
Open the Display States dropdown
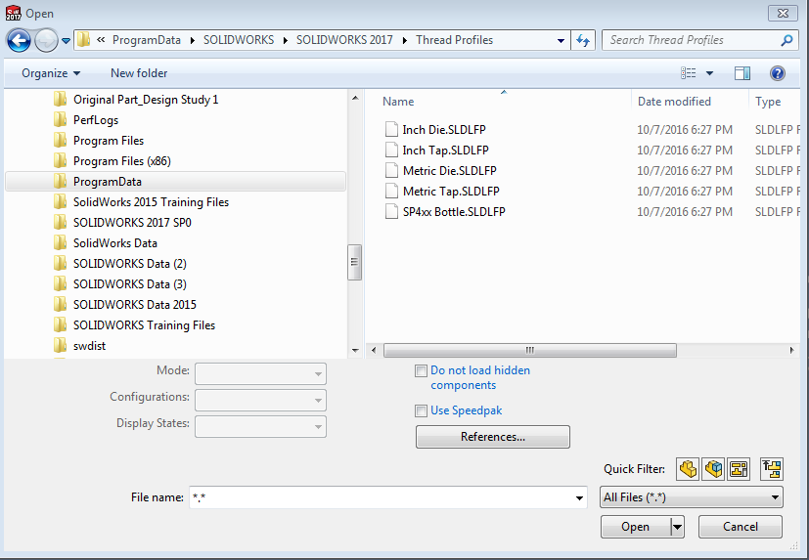tap(260, 426)
